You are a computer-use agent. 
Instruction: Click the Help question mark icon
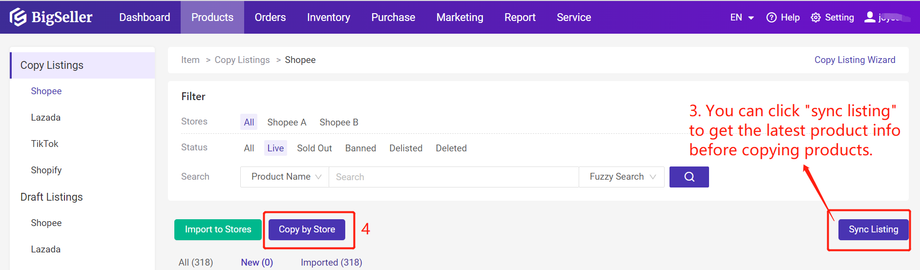772,18
